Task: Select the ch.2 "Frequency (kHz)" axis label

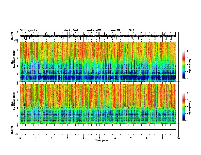Action: point(14,101)
